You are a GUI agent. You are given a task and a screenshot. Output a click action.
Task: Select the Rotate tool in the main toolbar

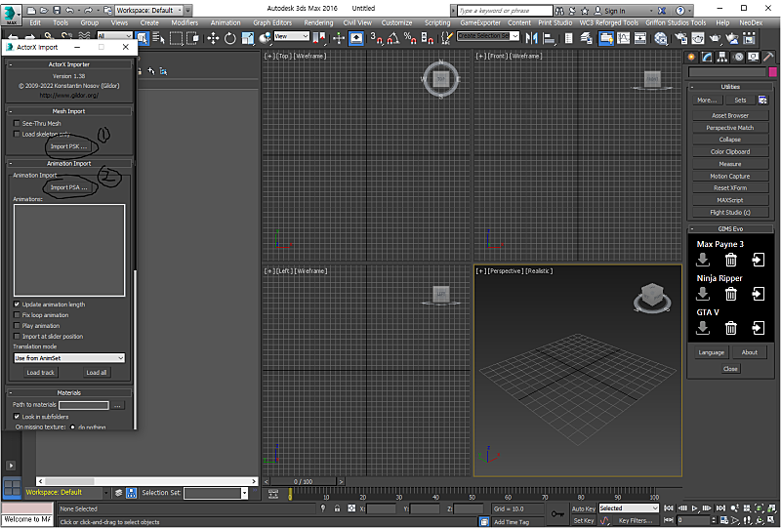pyautogui.click(x=229, y=38)
